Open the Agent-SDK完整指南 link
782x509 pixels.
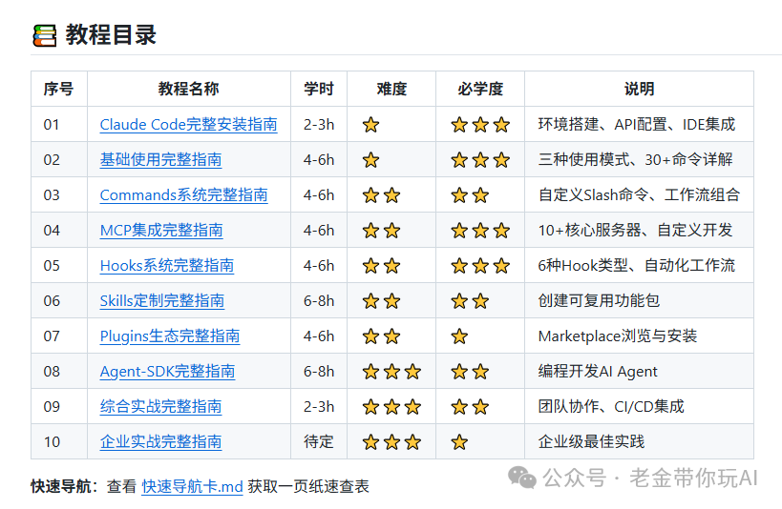(167, 372)
